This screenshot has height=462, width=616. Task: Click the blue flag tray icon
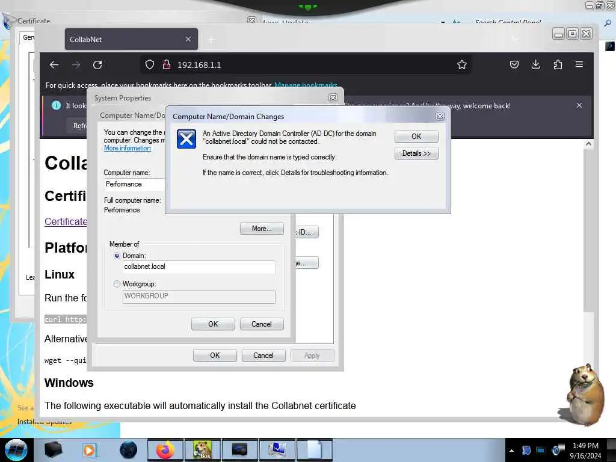tap(526, 450)
